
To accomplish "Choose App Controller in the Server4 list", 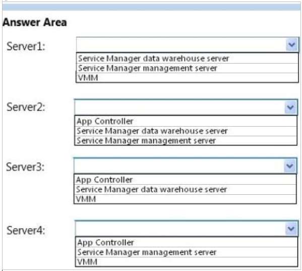I will click(187, 242).
